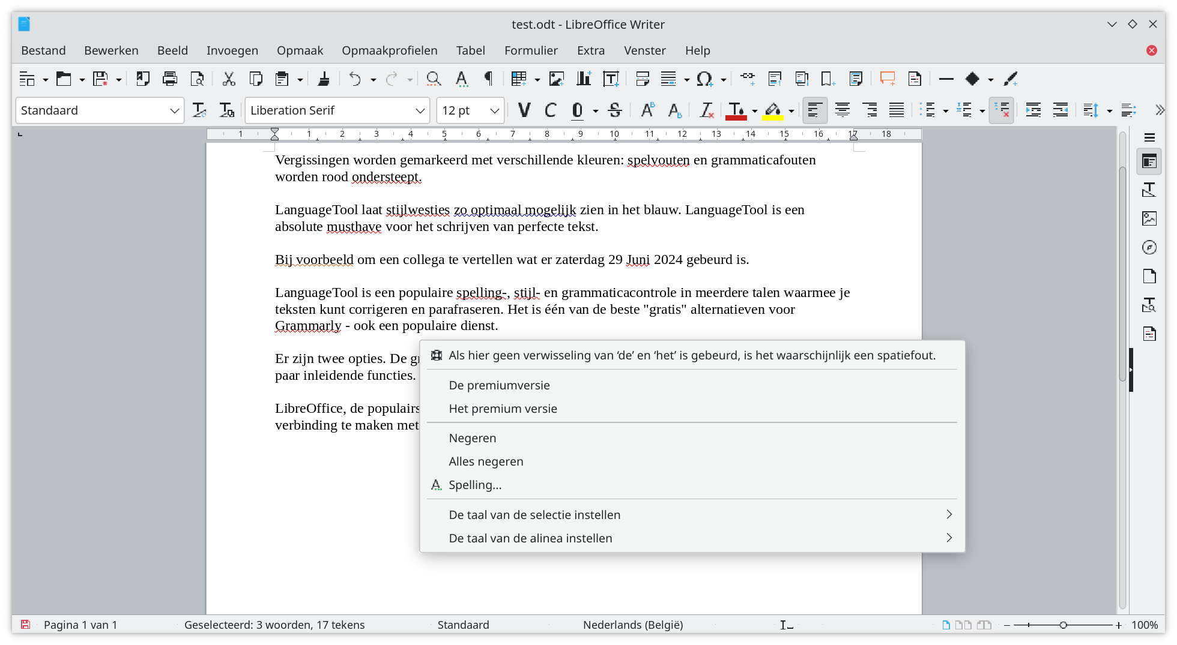Toggle Justified alignment button

click(897, 110)
